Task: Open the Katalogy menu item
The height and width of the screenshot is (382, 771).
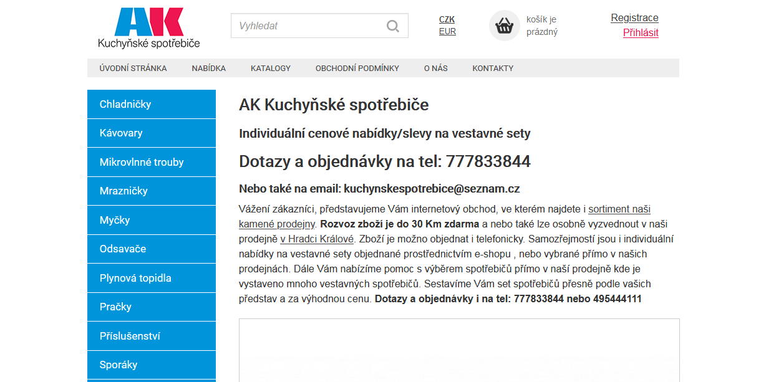Action: [271, 68]
